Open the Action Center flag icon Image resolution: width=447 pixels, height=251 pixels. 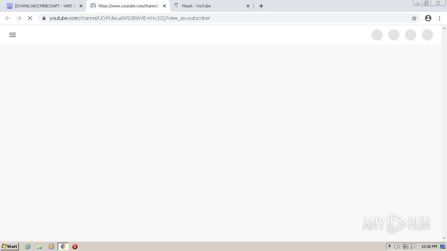click(414, 246)
